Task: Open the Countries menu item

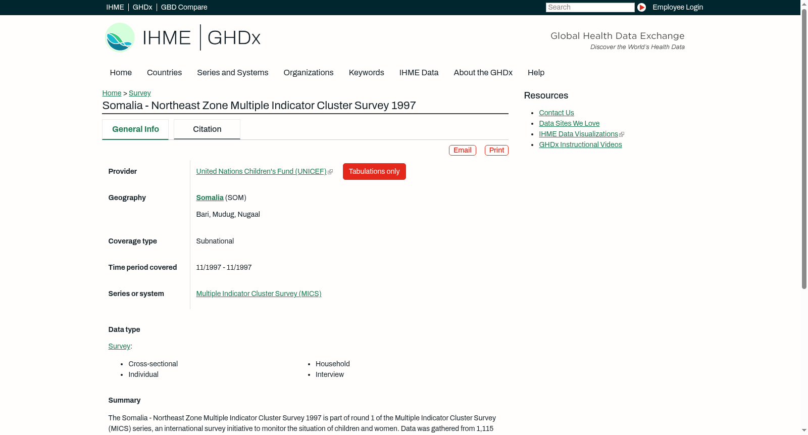Action: point(164,72)
